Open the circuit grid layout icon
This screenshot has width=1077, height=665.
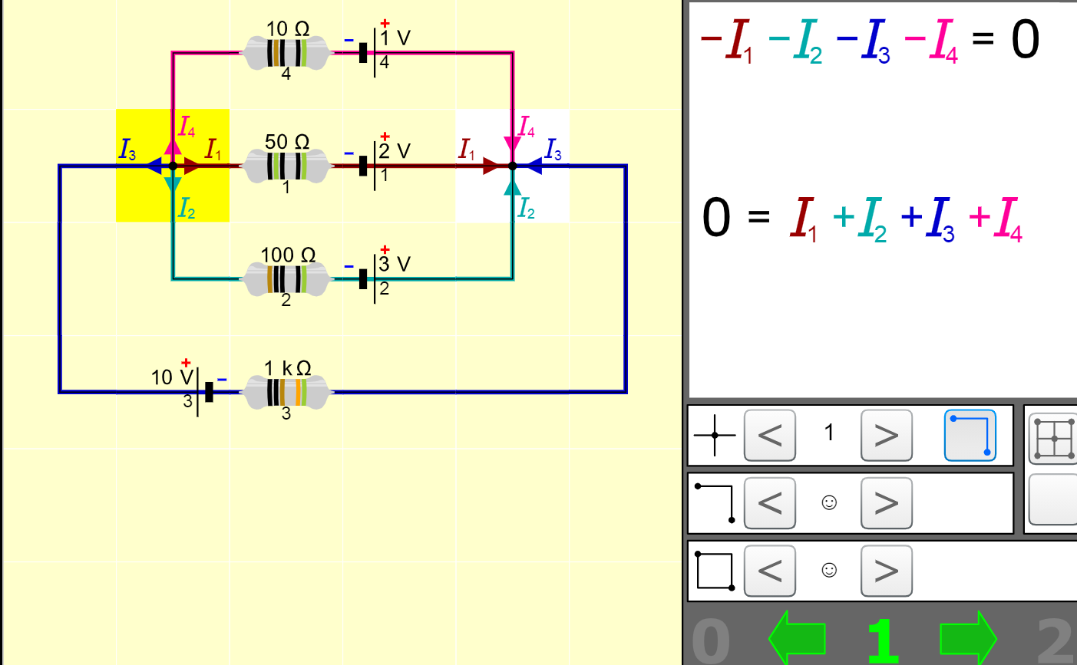pos(1053,439)
